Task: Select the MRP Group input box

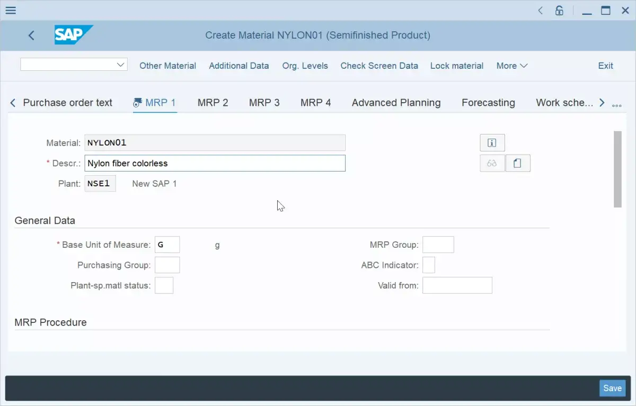Action: (438, 245)
